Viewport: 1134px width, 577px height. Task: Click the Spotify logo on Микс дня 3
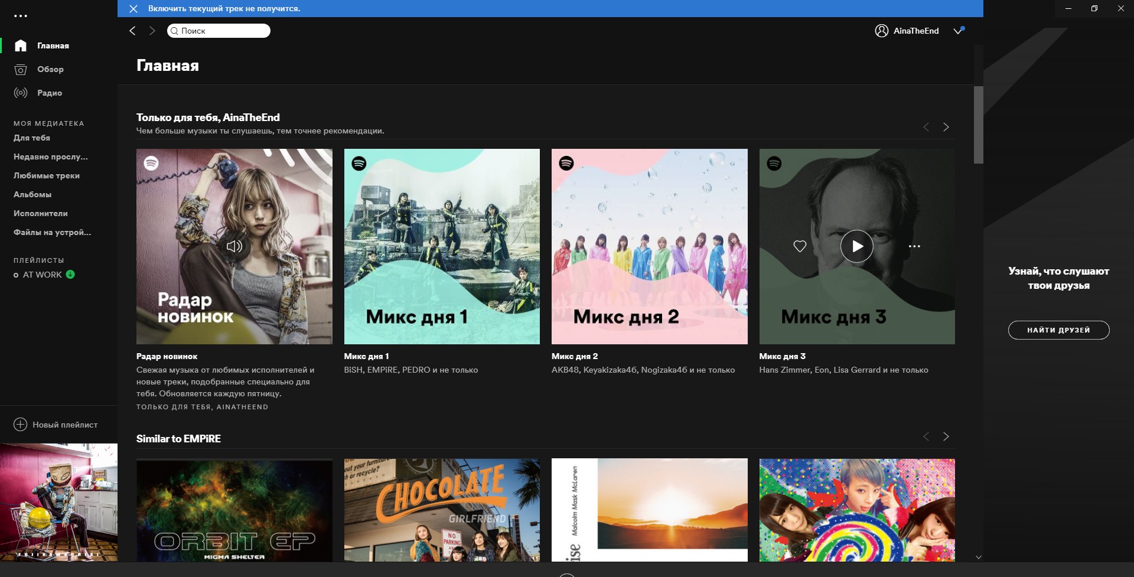(x=774, y=164)
